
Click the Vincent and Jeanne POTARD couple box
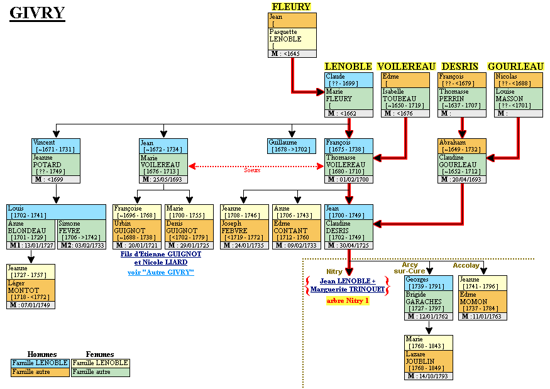point(56,161)
